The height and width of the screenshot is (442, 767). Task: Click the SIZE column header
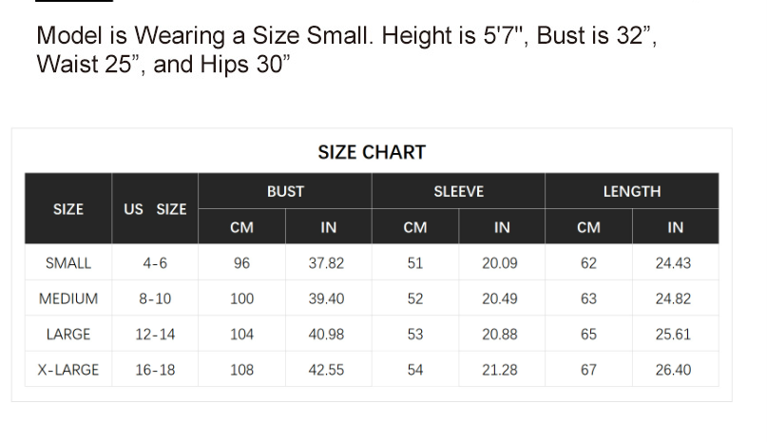click(x=68, y=209)
